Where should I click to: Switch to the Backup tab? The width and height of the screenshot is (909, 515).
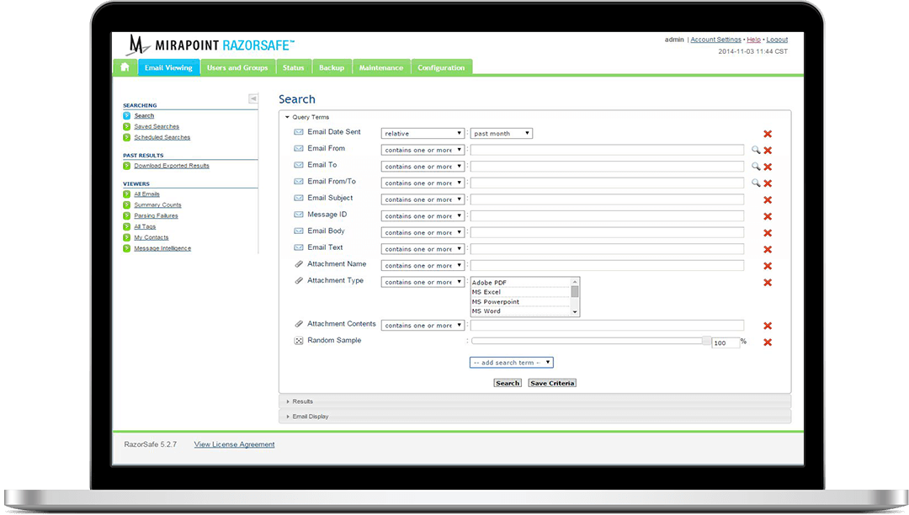332,68
